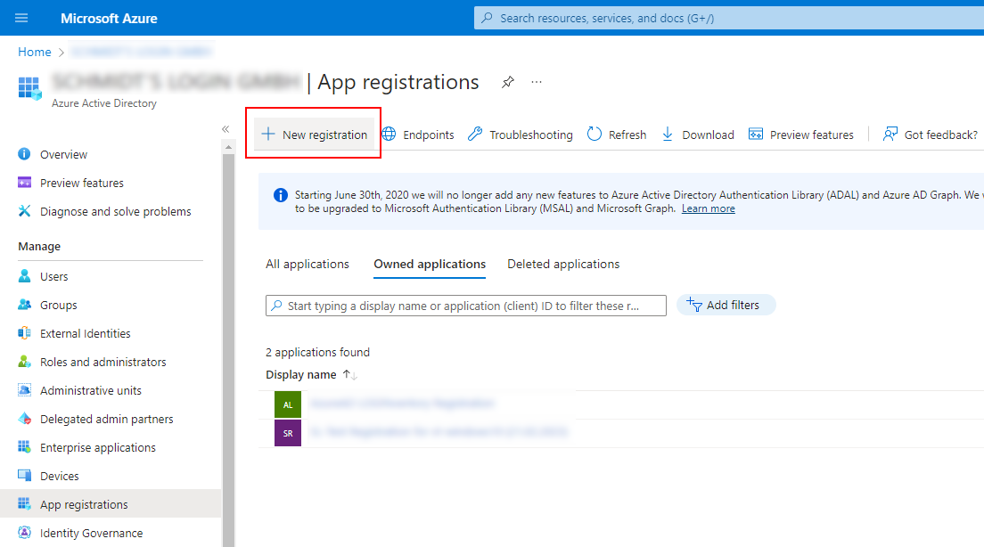This screenshot has width=984, height=547.
Task: Open Enterprise applications
Action: tap(98, 448)
